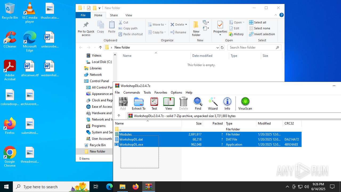
Task: Open Explorer Help question mark icon
Action: (x=281, y=15)
